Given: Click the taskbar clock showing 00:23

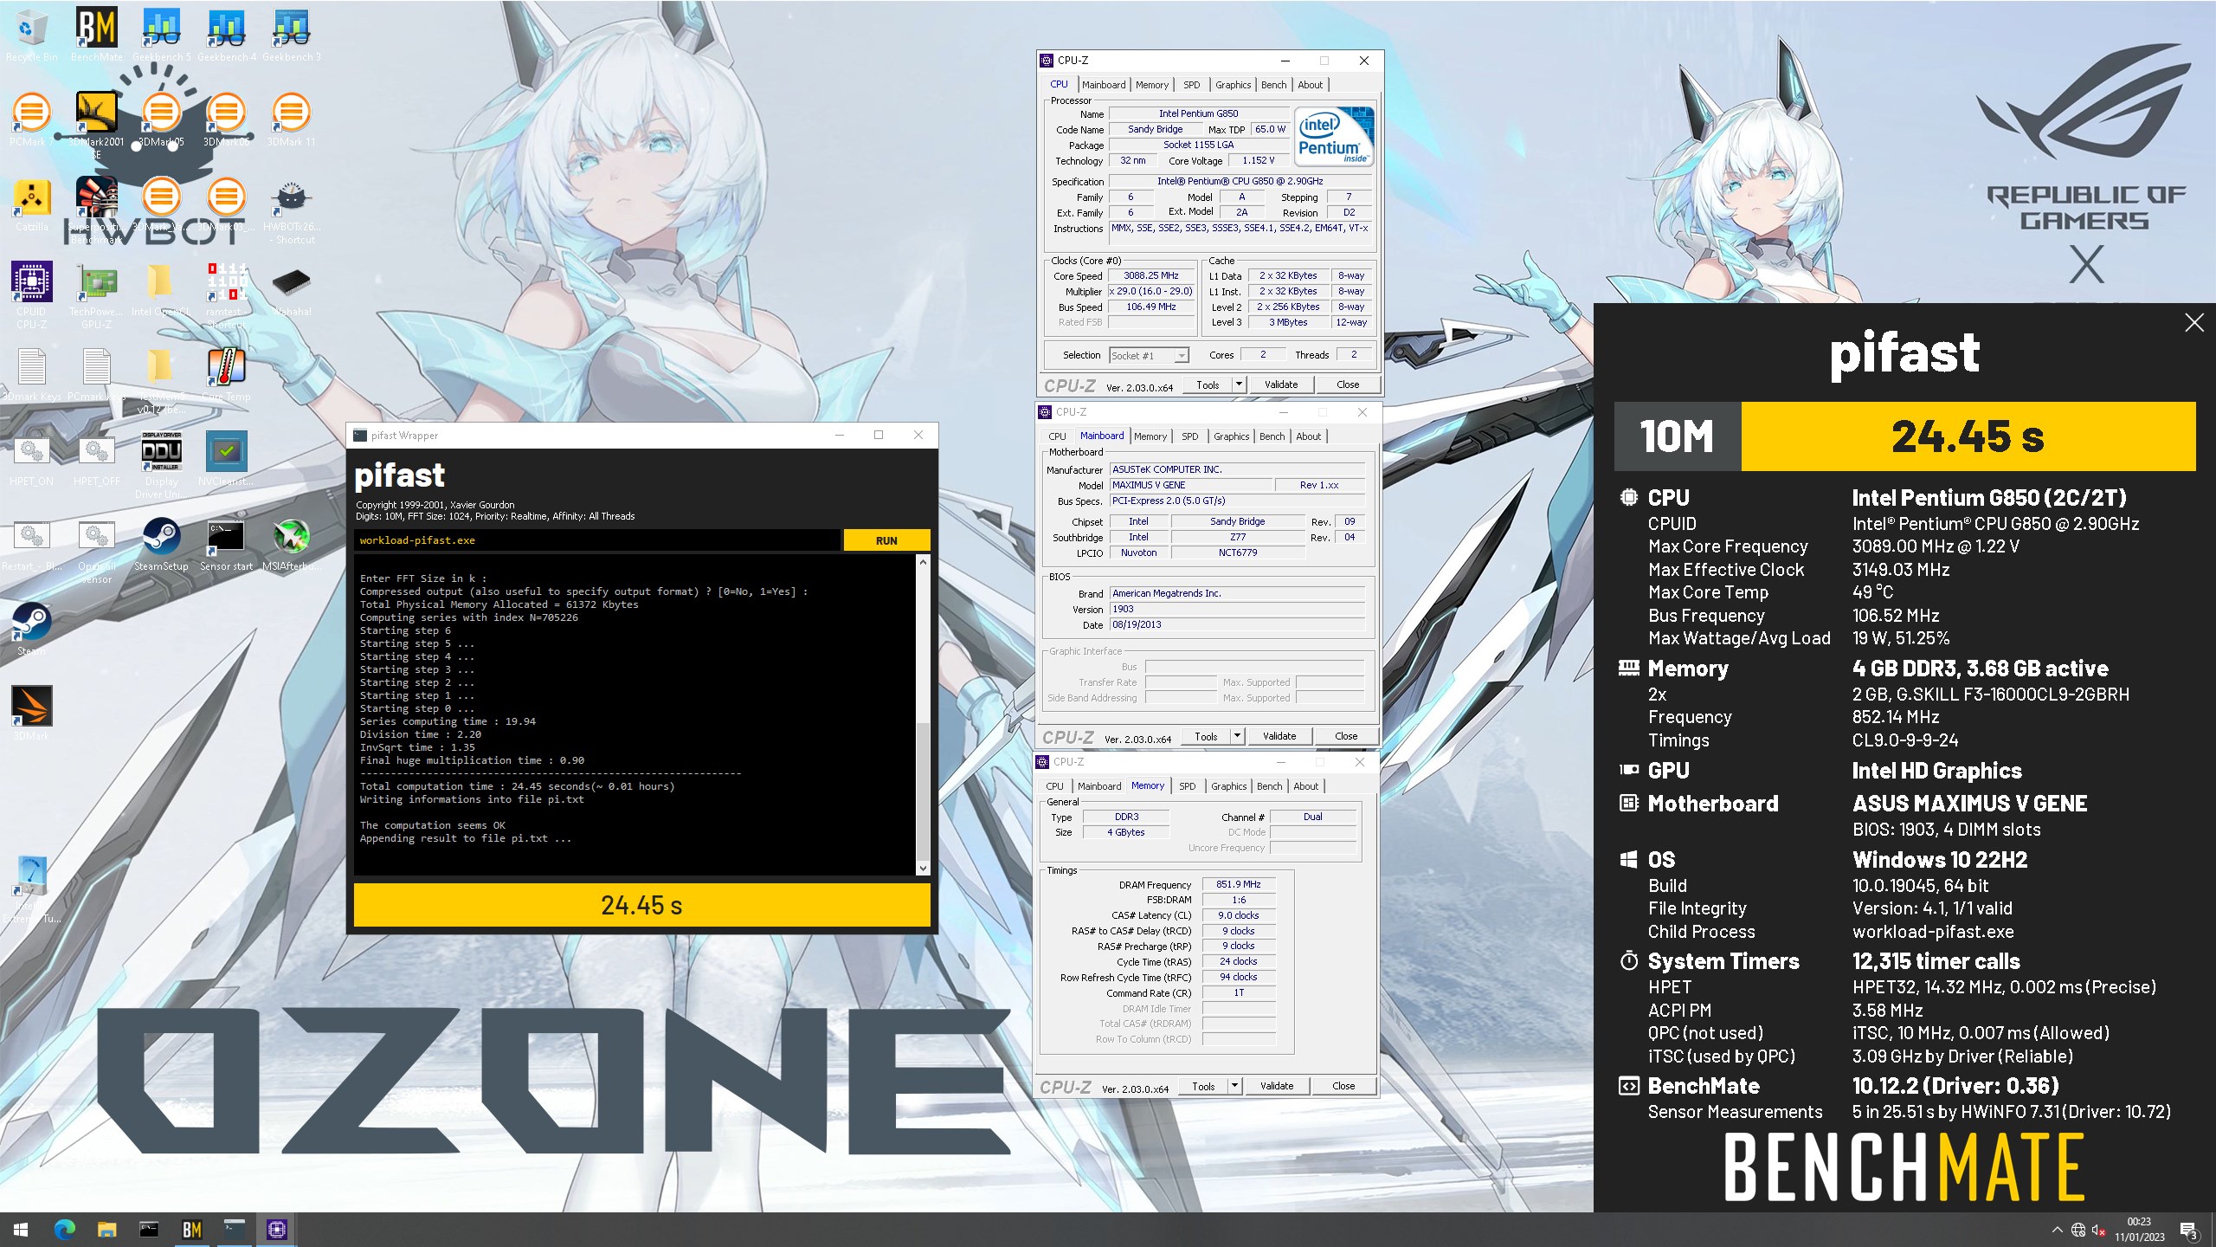Looking at the screenshot, I should (x=2139, y=1230).
